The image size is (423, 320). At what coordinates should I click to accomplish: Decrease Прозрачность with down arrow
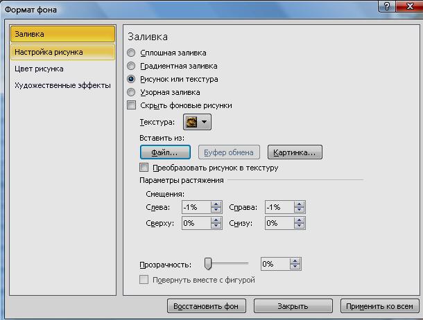[295, 267]
